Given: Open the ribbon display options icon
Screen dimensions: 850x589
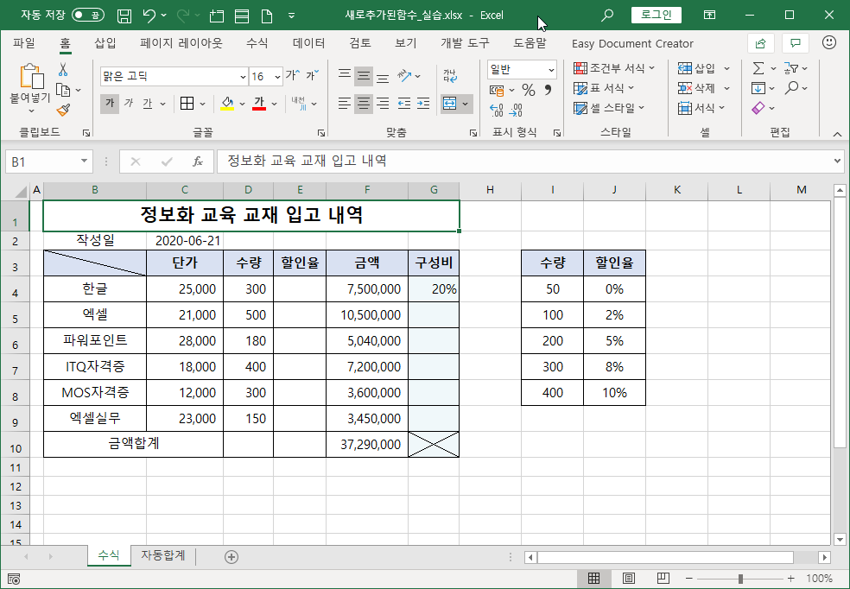Looking at the screenshot, I should 709,16.
